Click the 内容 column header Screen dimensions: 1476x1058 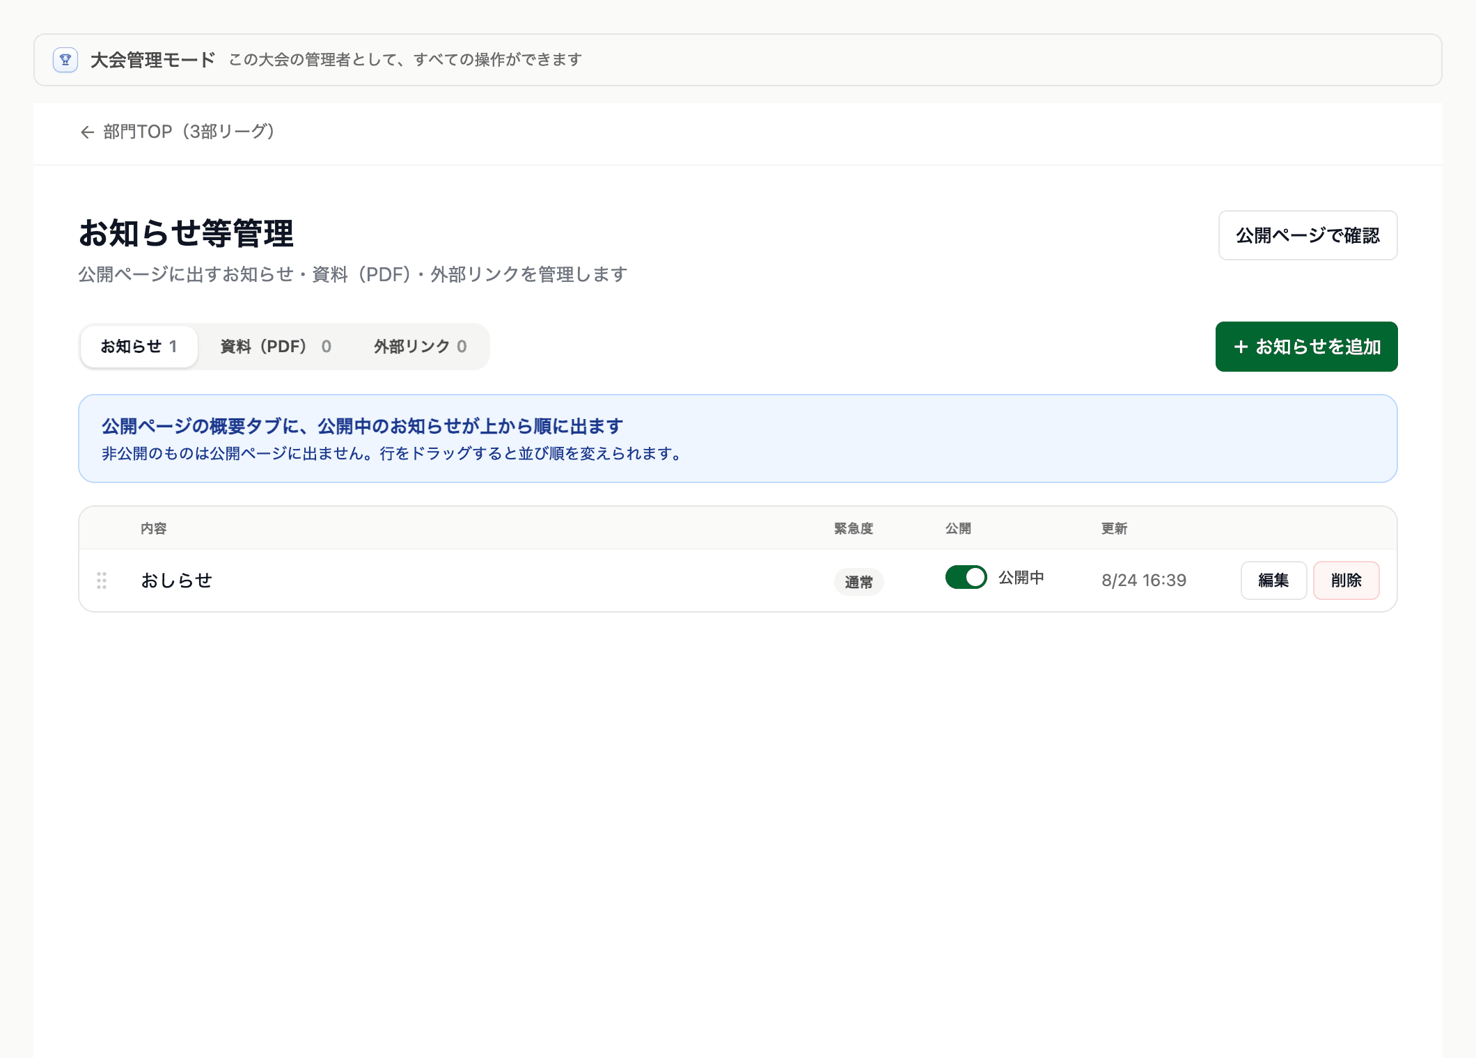153,528
